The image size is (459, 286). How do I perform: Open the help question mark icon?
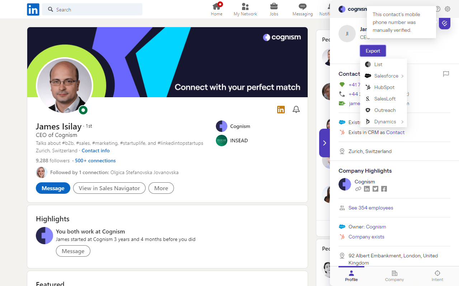pos(437,9)
